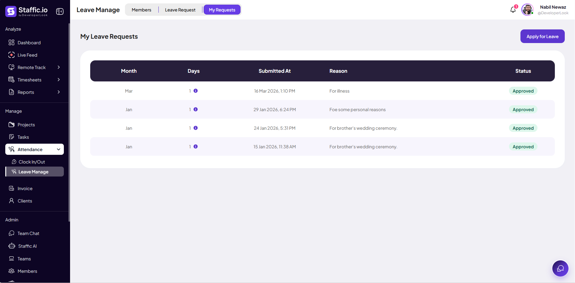Open the Projects folder icon

pos(11,124)
